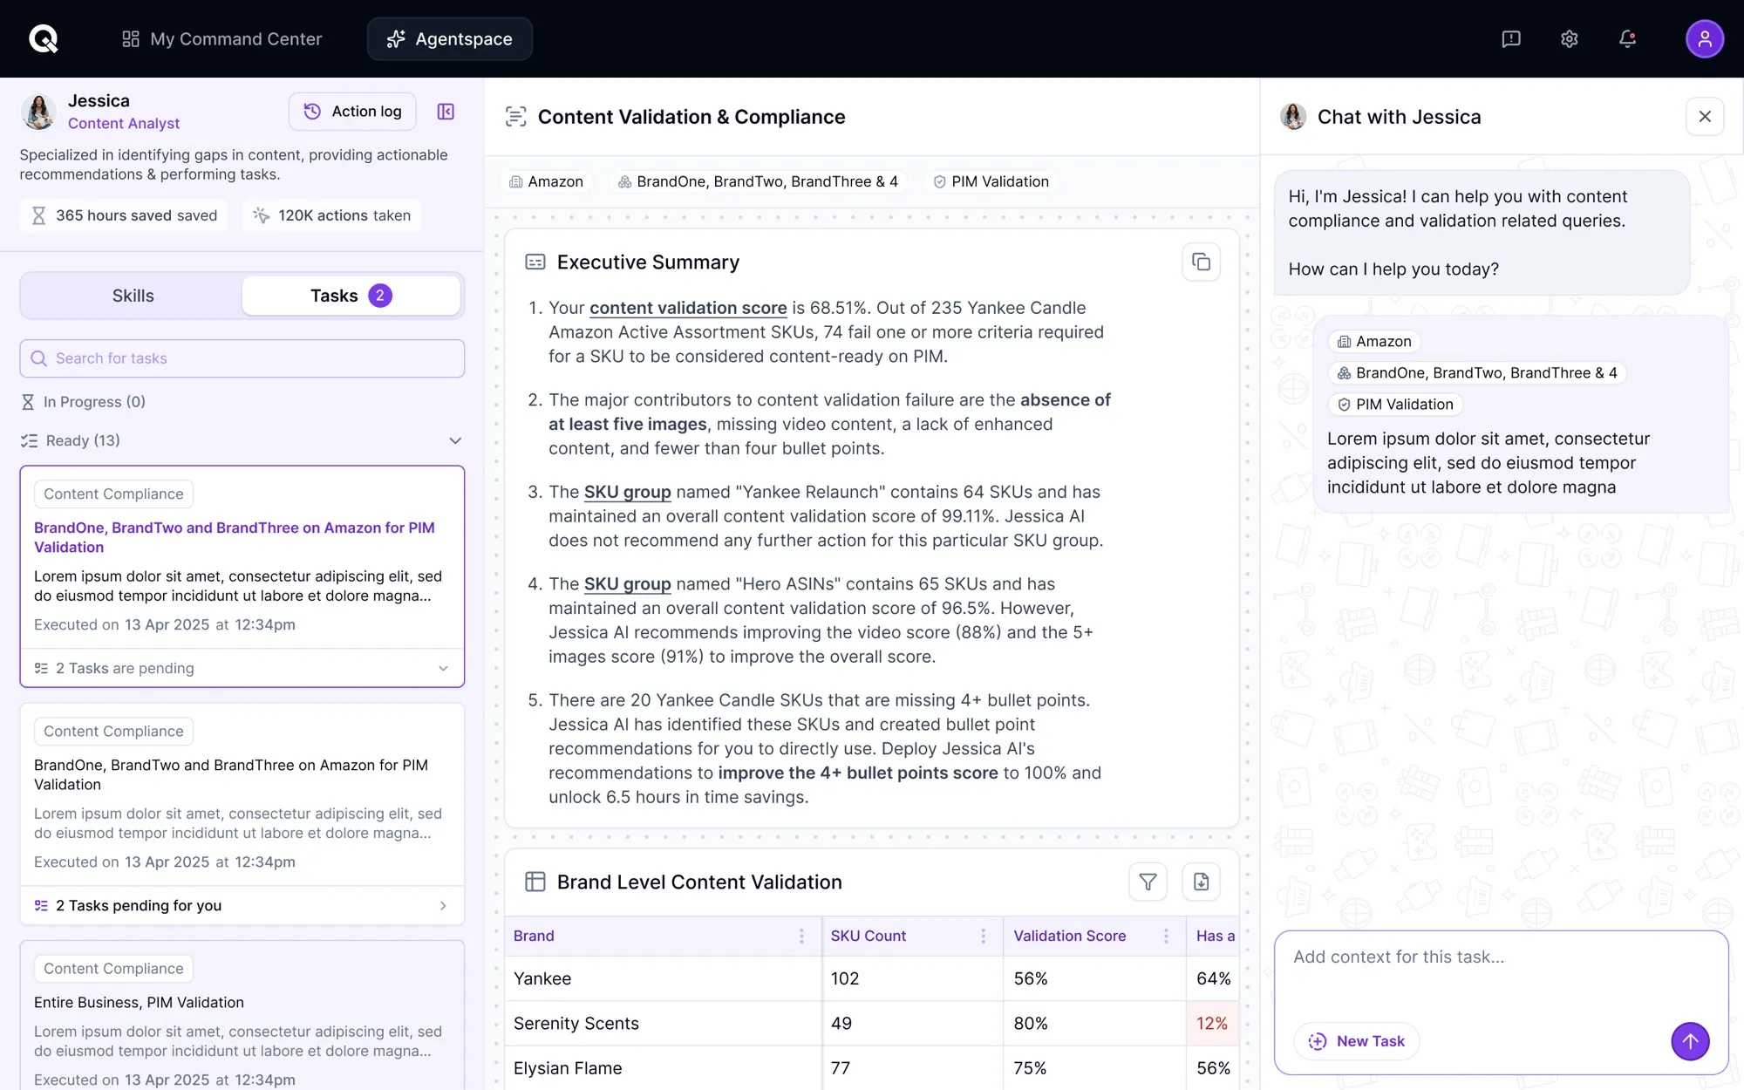Viewport: 1744px width, 1090px height.
Task: Click 'SKU group' link for Hero ASINs
Action: [x=627, y=584]
